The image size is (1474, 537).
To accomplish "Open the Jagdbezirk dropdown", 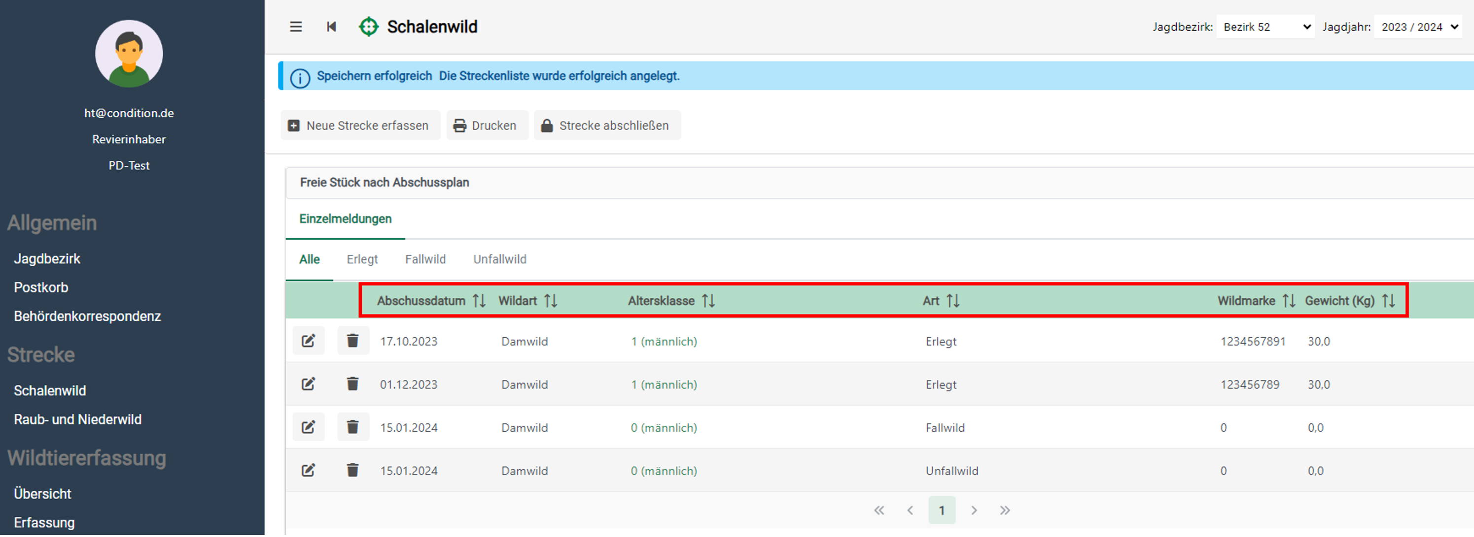I will click(1264, 28).
